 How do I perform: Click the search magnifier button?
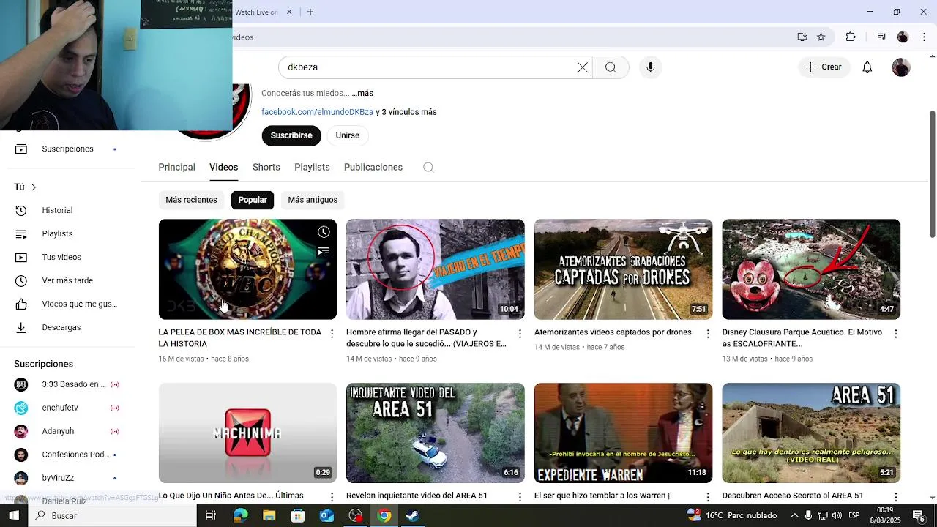(x=611, y=67)
